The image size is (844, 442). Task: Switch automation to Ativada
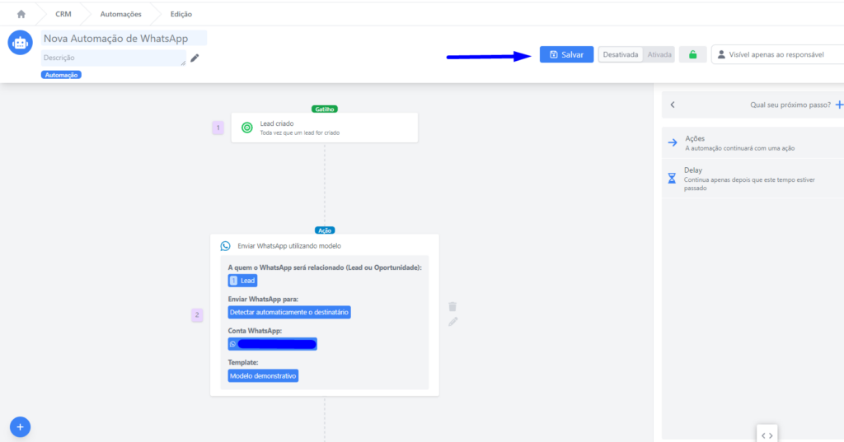point(659,55)
